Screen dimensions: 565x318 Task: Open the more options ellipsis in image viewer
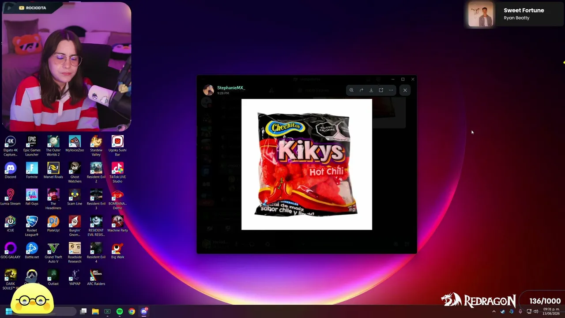[391, 90]
